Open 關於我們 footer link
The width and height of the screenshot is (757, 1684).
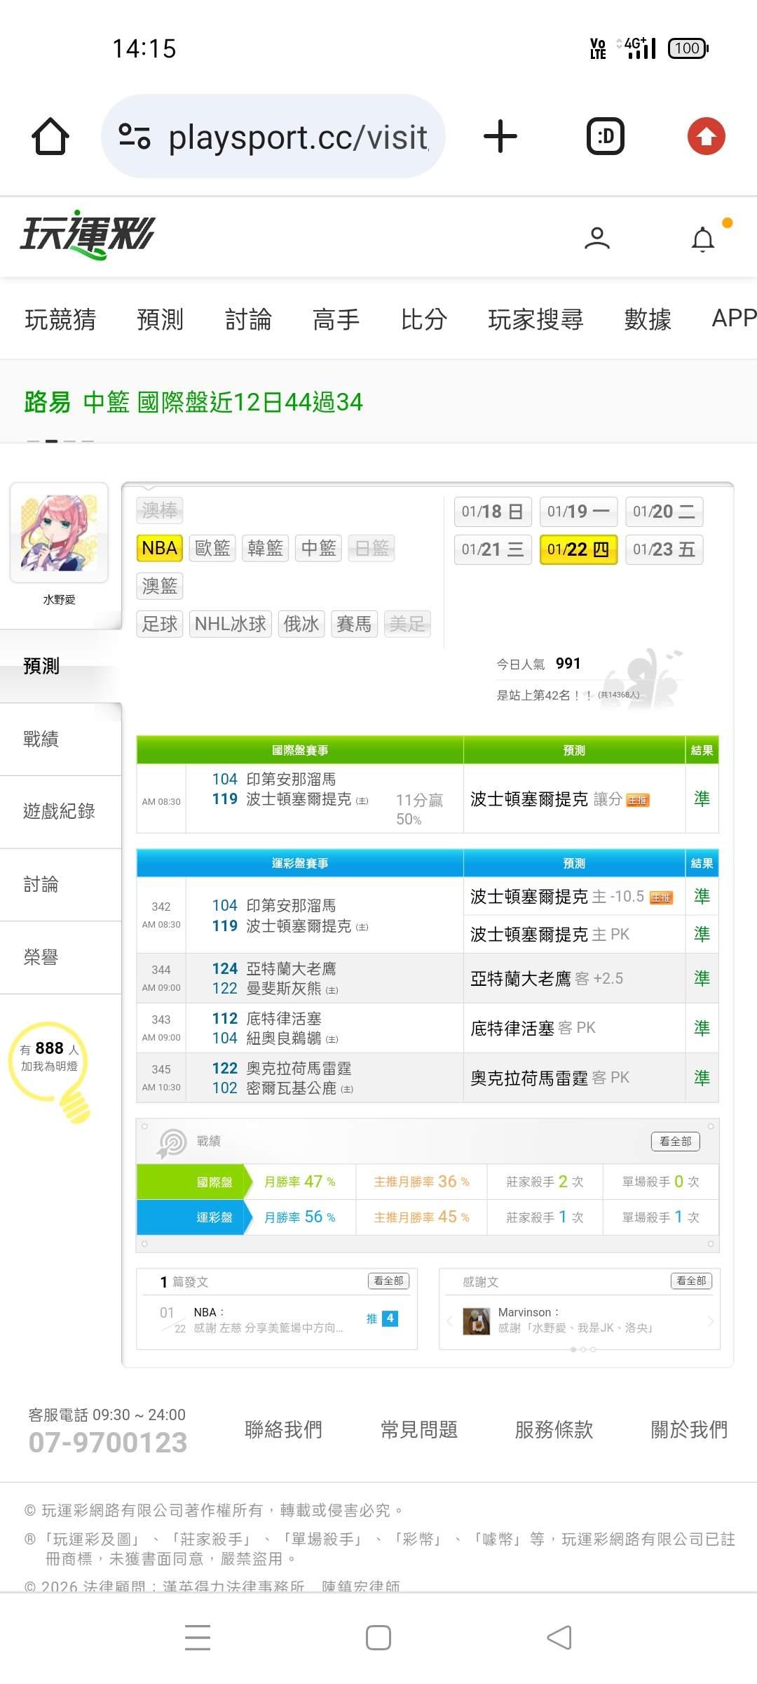(689, 1429)
